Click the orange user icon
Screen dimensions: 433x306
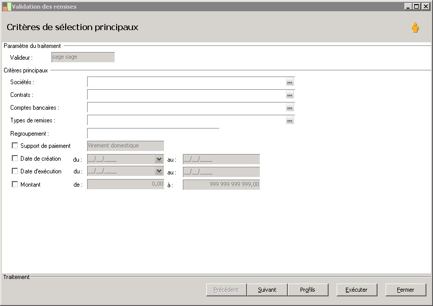[415, 28]
